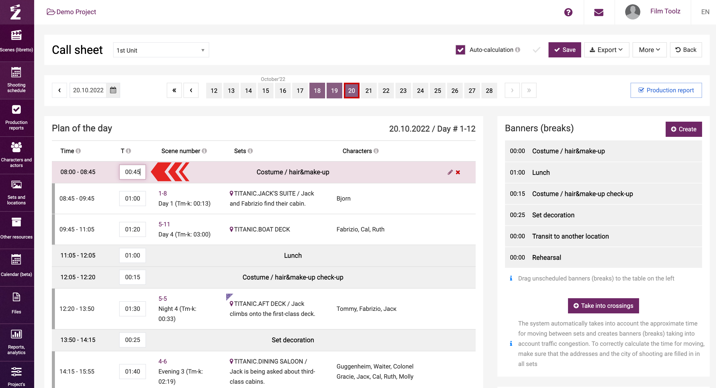Open the Reports, analytics sidebar section
The width and height of the screenshot is (716, 388).
(x=17, y=342)
